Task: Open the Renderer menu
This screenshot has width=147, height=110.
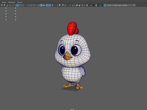Action: point(12,2)
